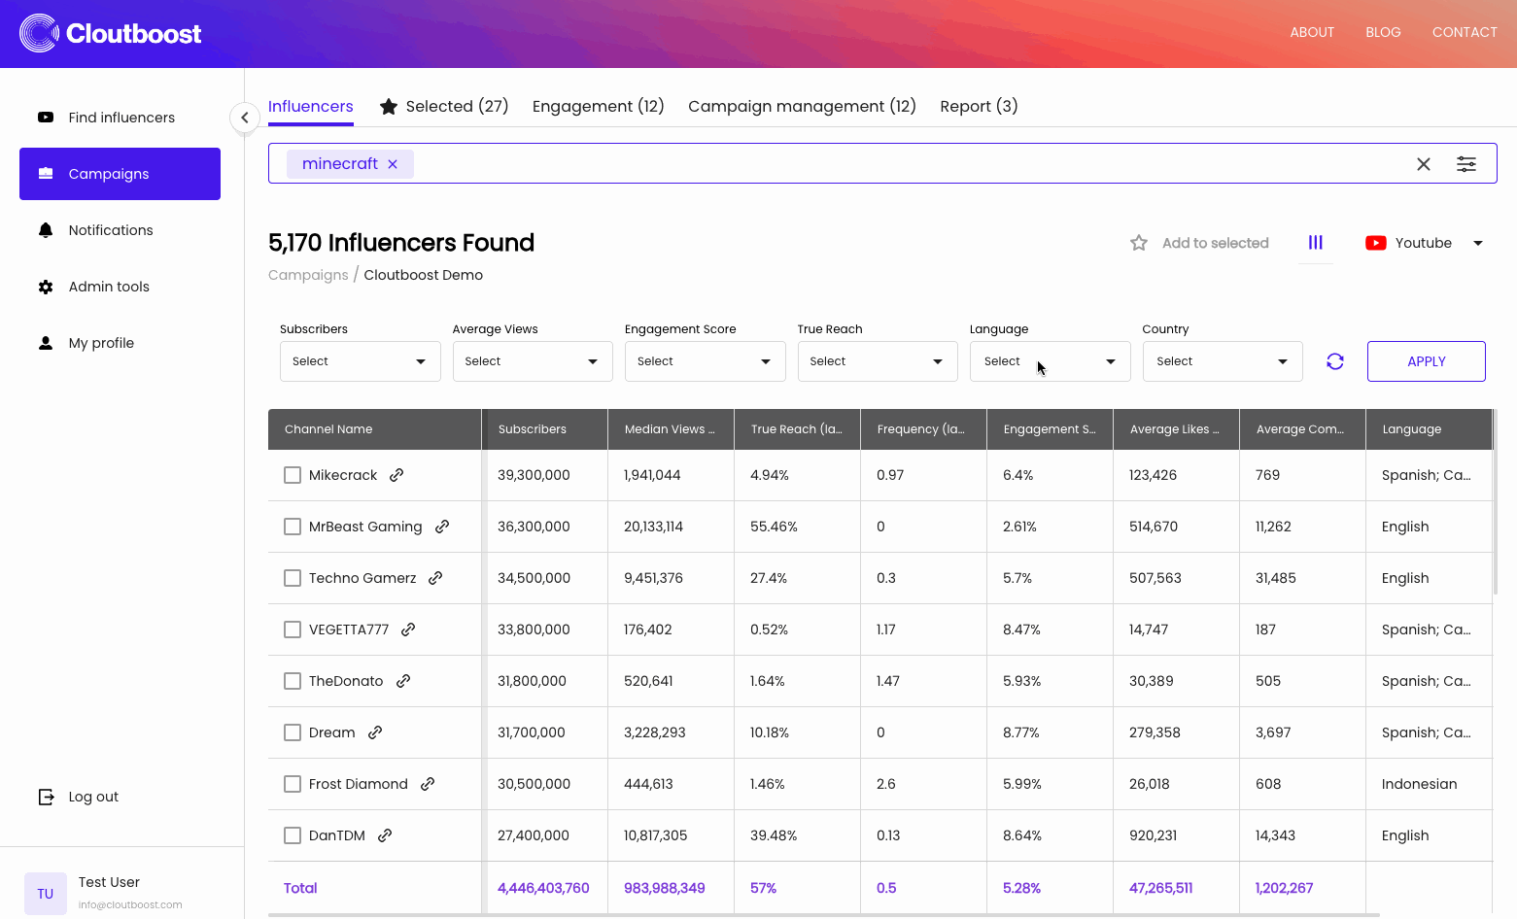Open Mikecrack channel link icon
Image resolution: width=1517 pixels, height=919 pixels.
[x=396, y=475]
